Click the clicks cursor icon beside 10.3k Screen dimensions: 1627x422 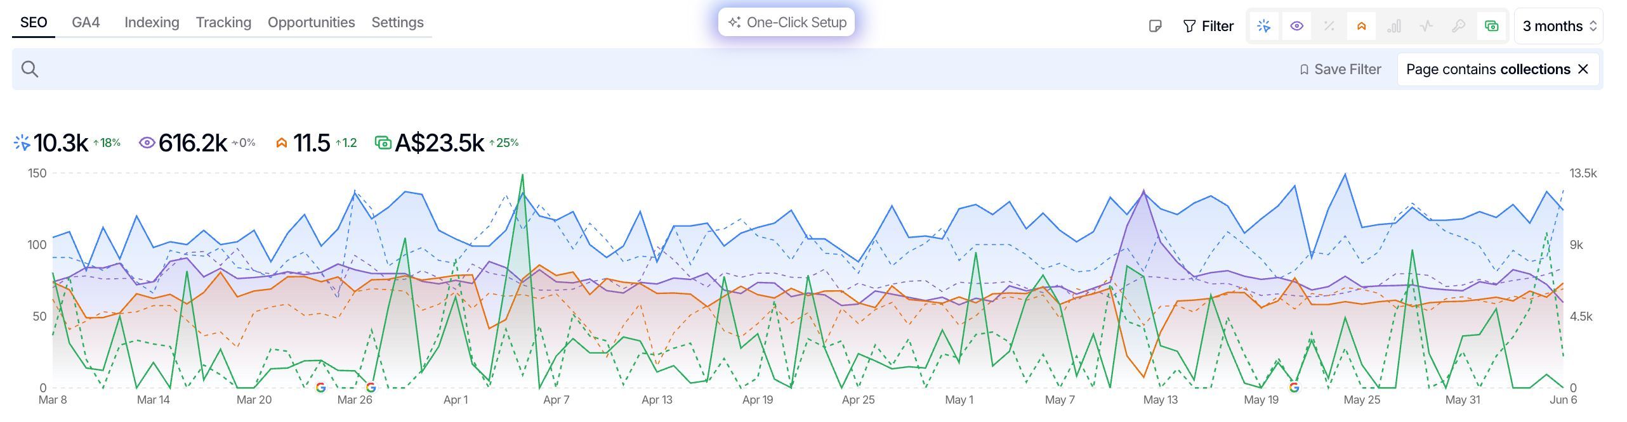pos(22,143)
